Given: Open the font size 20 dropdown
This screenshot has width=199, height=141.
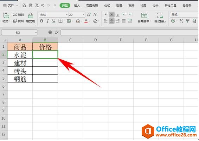Looking at the screenshot, I should tap(84, 15).
